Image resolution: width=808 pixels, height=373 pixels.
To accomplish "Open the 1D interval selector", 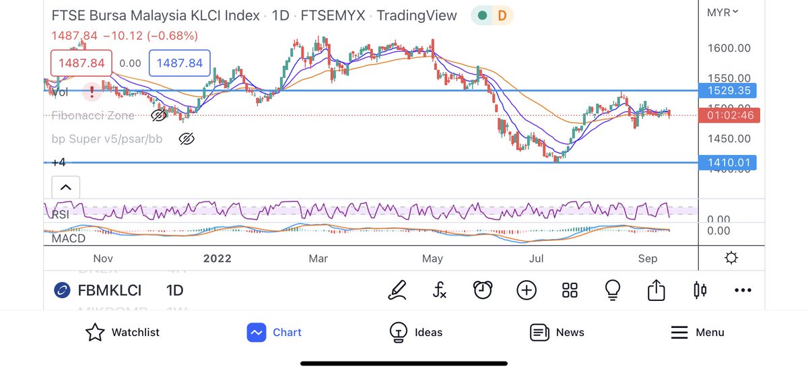I will [175, 290].
